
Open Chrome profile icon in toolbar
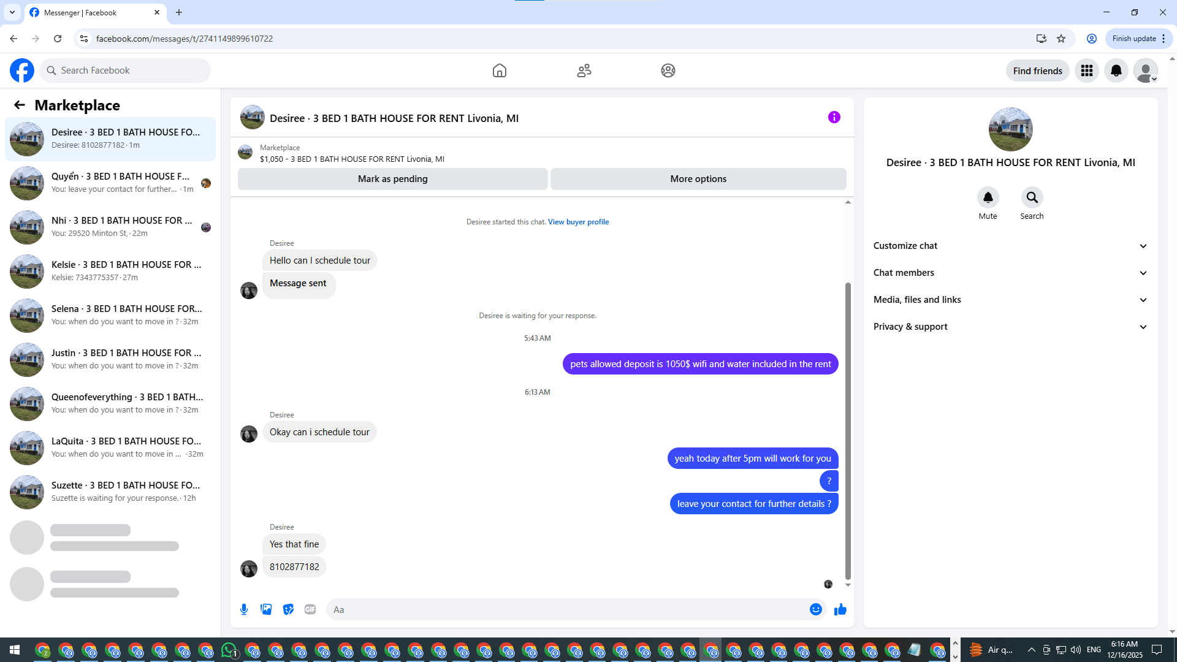1092,39
